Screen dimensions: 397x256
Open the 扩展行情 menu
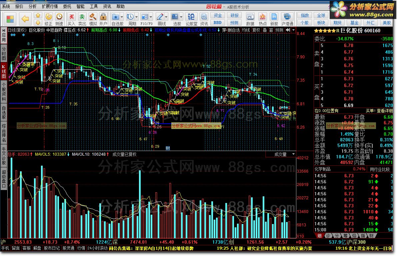[x=50, y=6]
